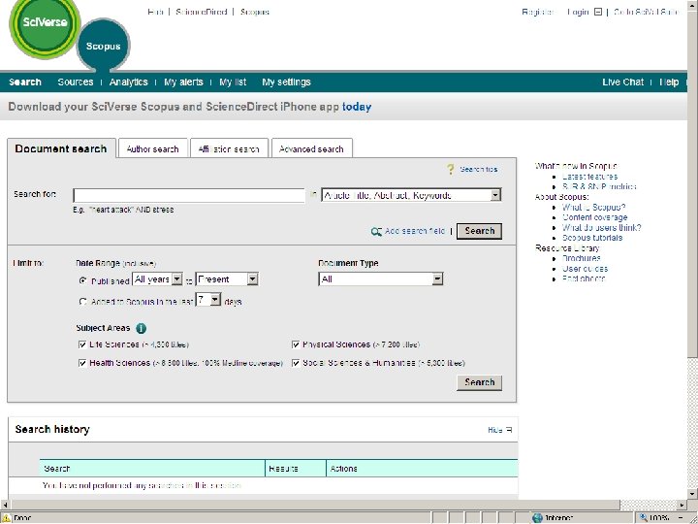Open the My settings menu item

pos(286,82)
